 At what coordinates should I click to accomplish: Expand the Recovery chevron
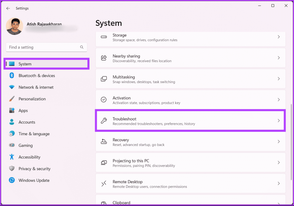[278, 142]
